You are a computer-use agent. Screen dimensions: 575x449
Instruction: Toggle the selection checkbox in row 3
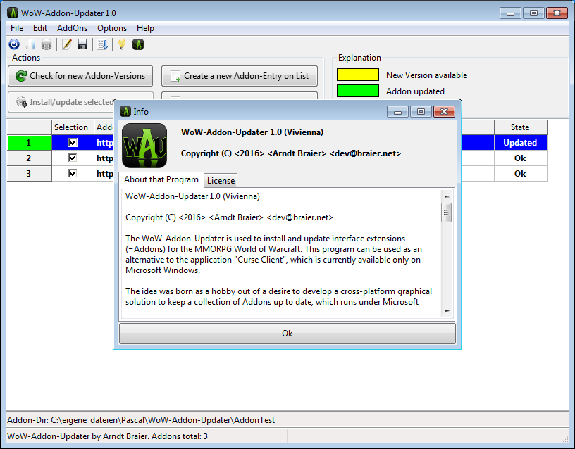pos(73,173)
